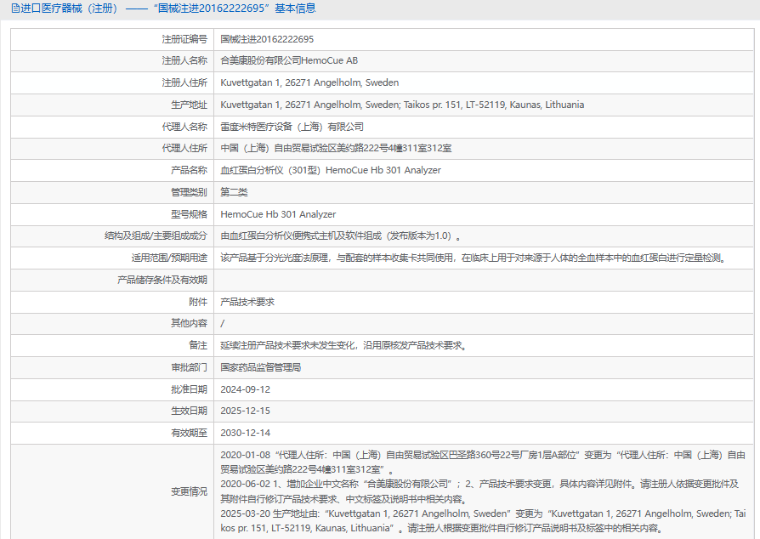Click the 批准日期 label
760x539 pixels.
[189, 389]
